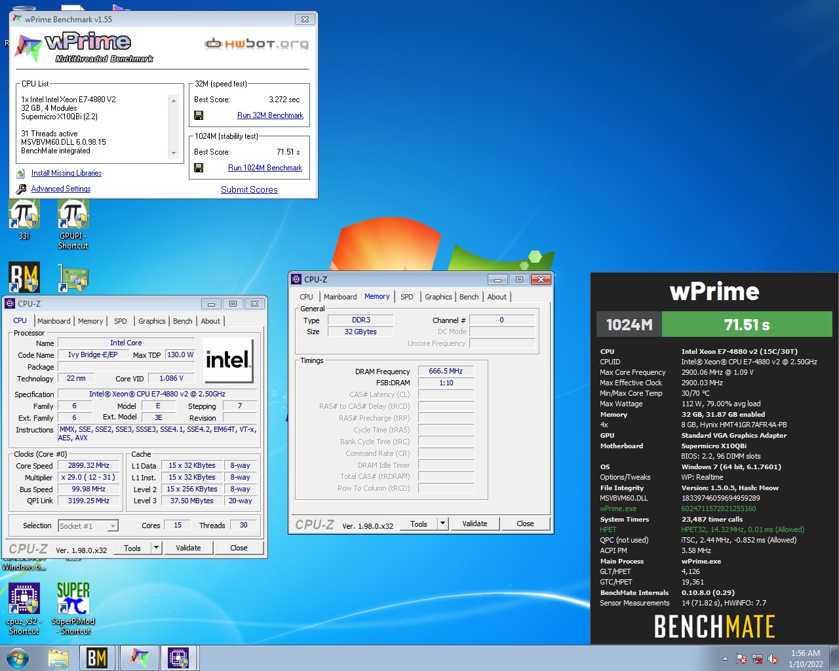Open SPD tab in Memory CPU-Z window
Image resolution: width=839 pixels, height=671 pixels.
407,297
